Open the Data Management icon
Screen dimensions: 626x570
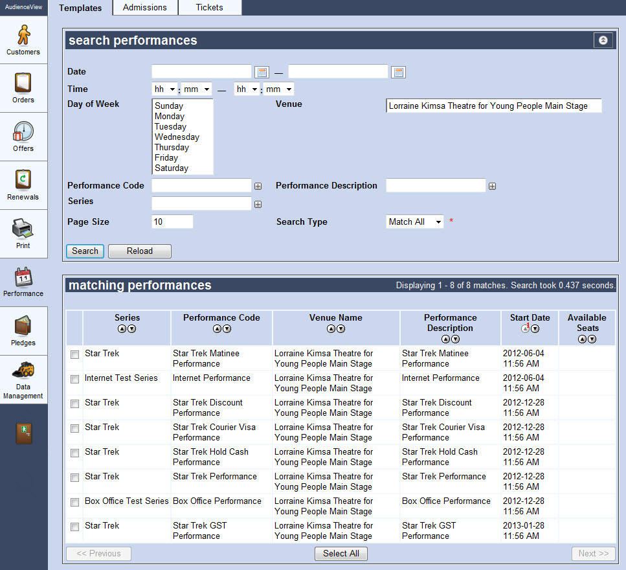23,370
